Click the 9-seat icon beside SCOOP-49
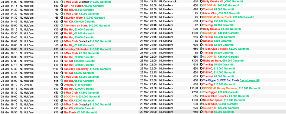The image size is (286, 114). tap(201, 108)
